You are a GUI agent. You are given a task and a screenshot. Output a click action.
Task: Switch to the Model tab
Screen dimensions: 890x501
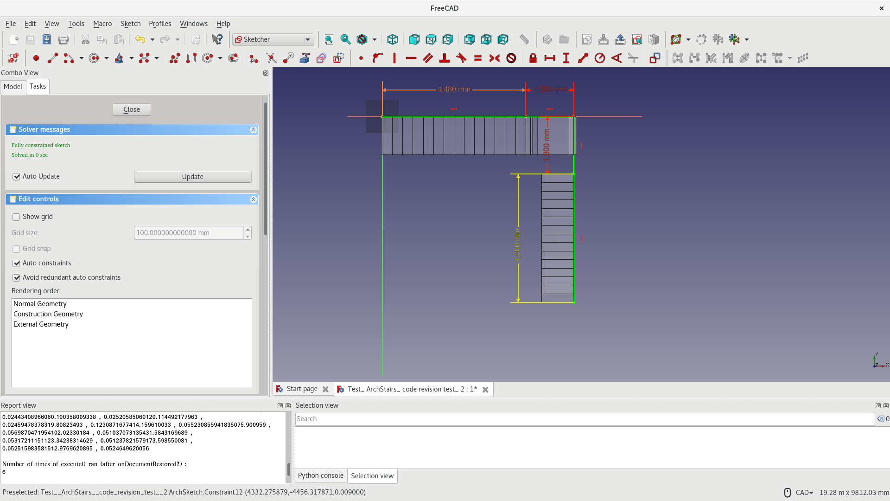point(13,87)
